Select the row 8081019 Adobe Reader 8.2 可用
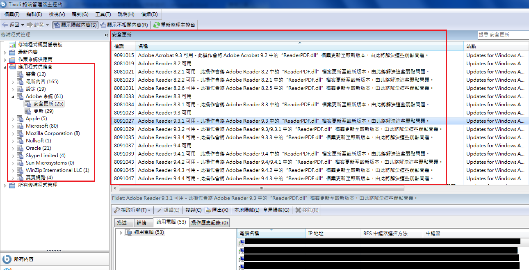 tap(320, 63)
